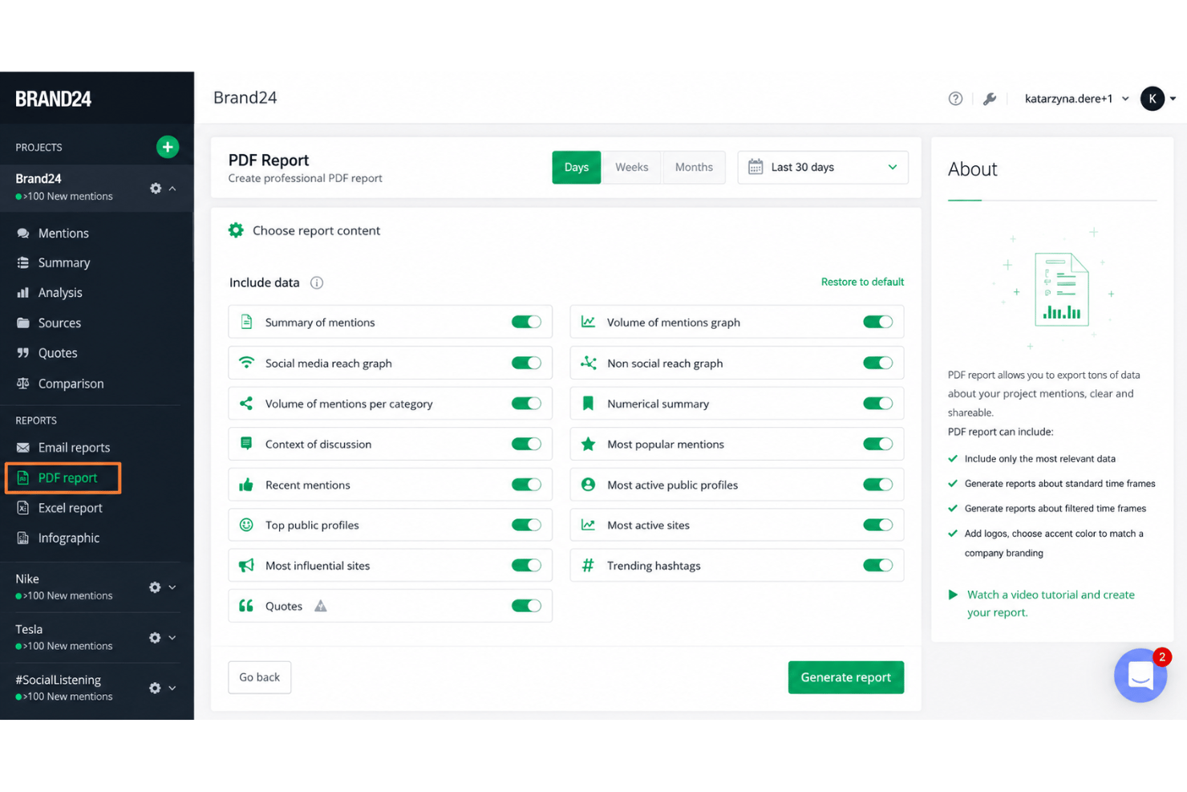Open the Quotes sidebar item
Viewport: 1187px width, 792px height.
(58, 353)
